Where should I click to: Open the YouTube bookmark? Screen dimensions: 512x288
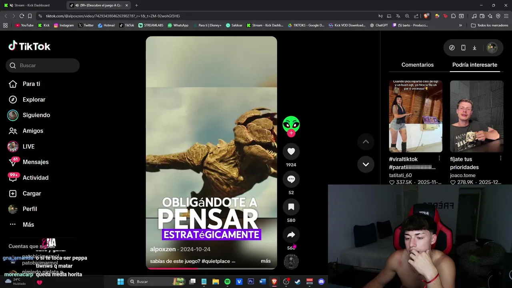point(24,25)
